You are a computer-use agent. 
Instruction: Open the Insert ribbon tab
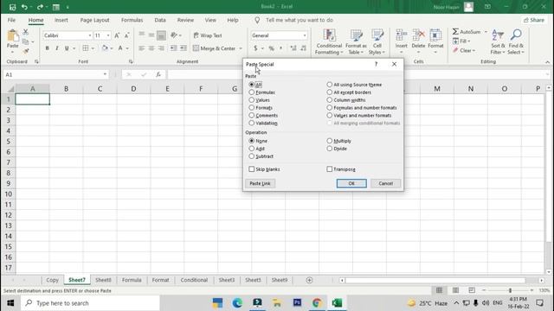[61, 20]
